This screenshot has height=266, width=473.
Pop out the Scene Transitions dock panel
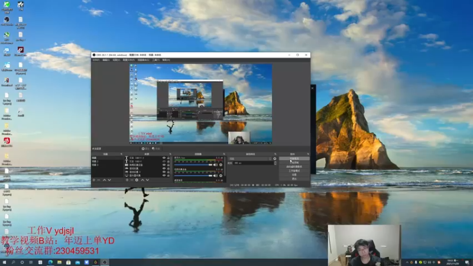point(275,154)
